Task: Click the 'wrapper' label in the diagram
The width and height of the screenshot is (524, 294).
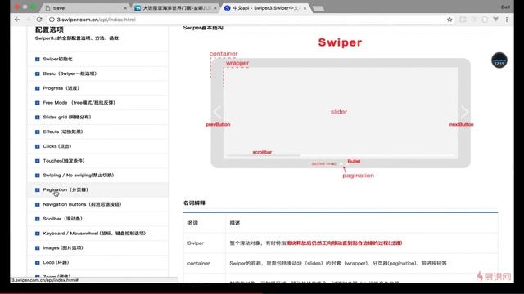Action: point(237,63)
